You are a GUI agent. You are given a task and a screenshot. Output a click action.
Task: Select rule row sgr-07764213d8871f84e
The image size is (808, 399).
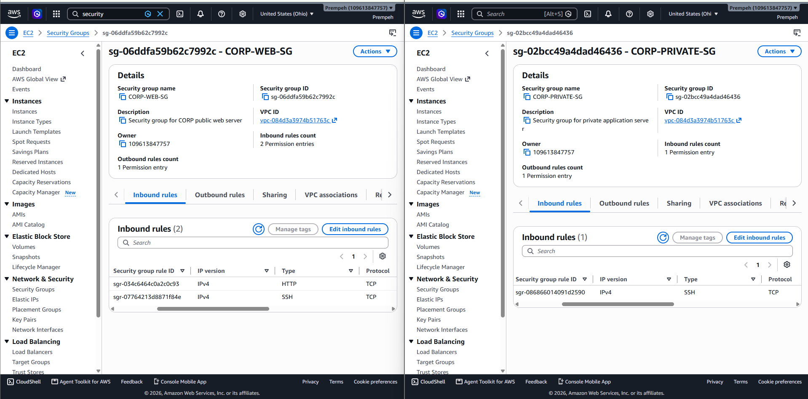253,297
